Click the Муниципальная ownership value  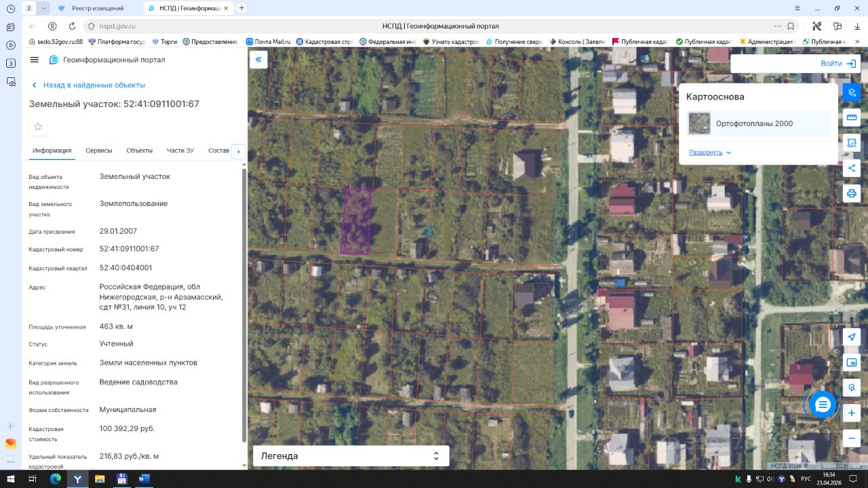pos(128,410)
